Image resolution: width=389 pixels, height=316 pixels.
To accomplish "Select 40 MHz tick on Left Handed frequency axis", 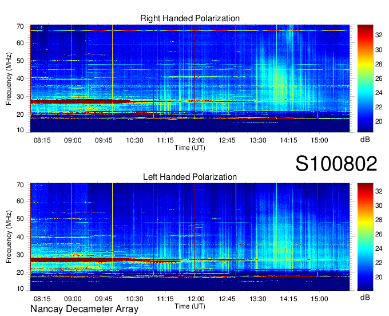I will tap(20, 237).
